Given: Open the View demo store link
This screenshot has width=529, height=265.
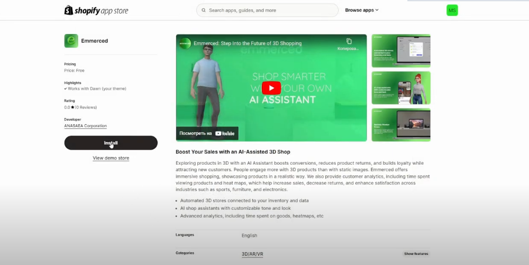Looking at the screenshot, I should (110, 158).
